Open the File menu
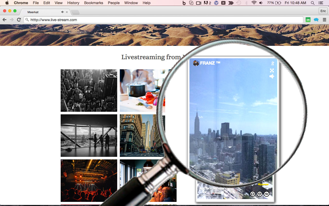 [36, 3]
